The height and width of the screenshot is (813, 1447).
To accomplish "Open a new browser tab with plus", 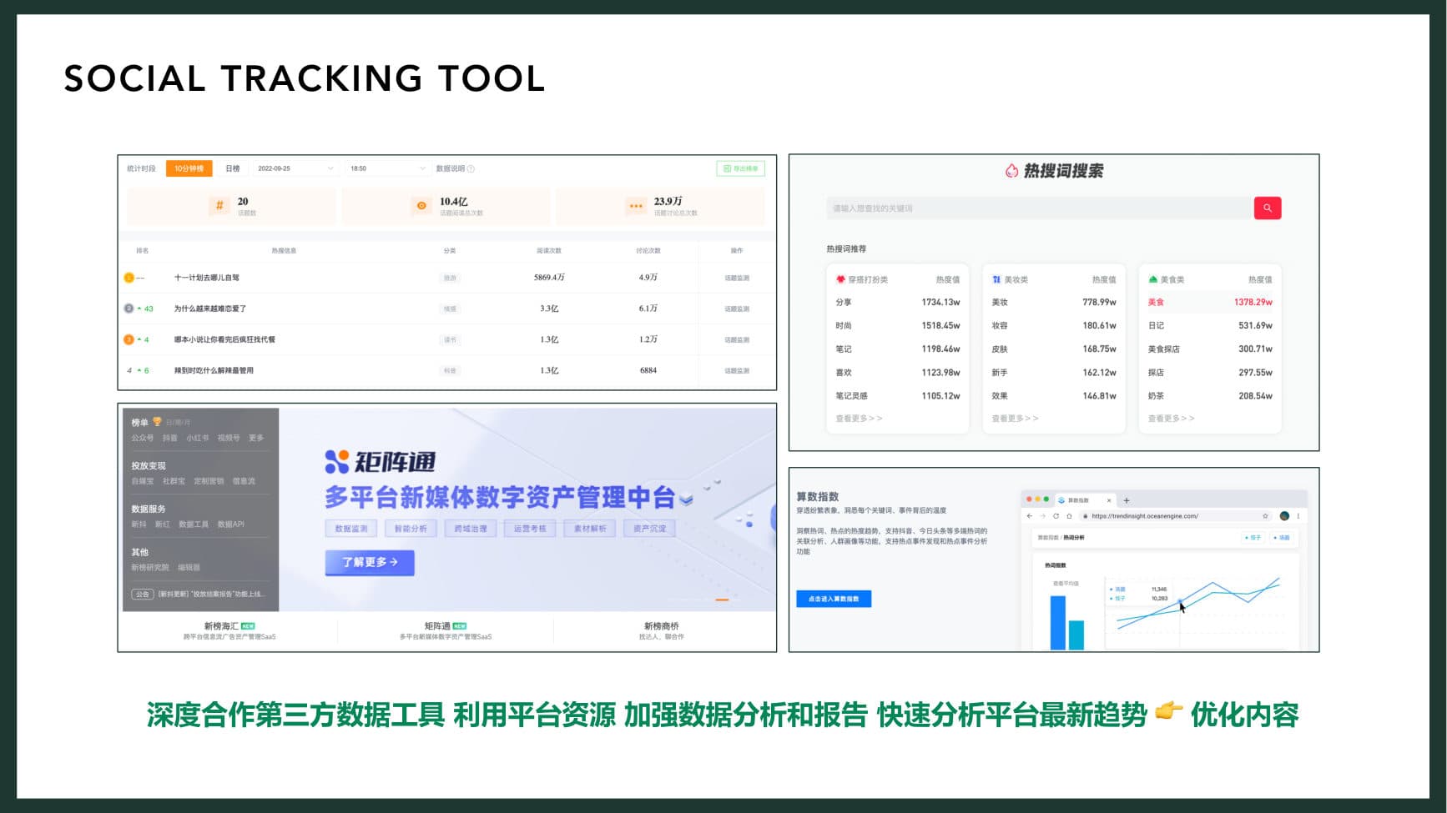I will [x=1127, y=500].
